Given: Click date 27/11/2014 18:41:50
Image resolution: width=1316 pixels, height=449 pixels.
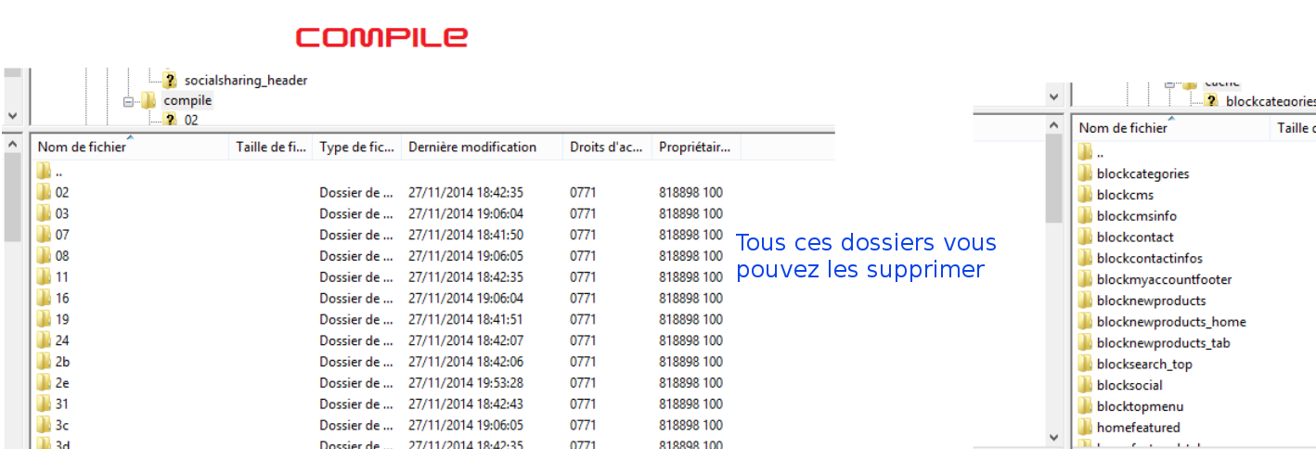Looking at the screenshot, I should [x=466, y=235].
